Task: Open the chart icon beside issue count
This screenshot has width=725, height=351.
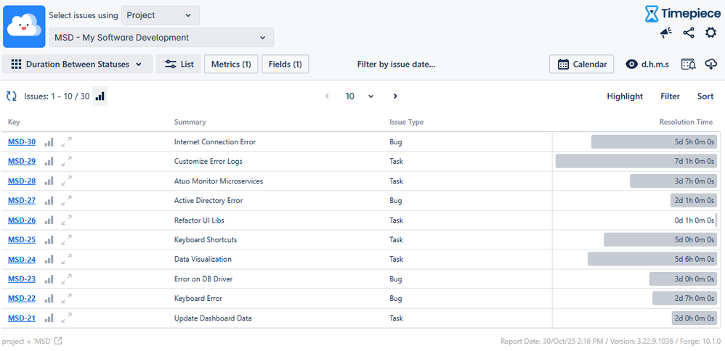Action: [100, 96]
